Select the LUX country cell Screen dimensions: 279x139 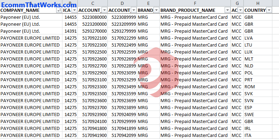[x=258, y=52]
